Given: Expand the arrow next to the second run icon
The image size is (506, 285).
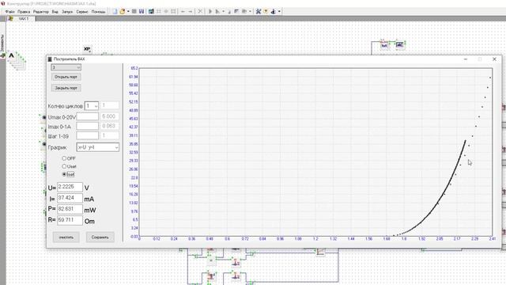Looking at the screenshot, I should click(x=223, y=11).
